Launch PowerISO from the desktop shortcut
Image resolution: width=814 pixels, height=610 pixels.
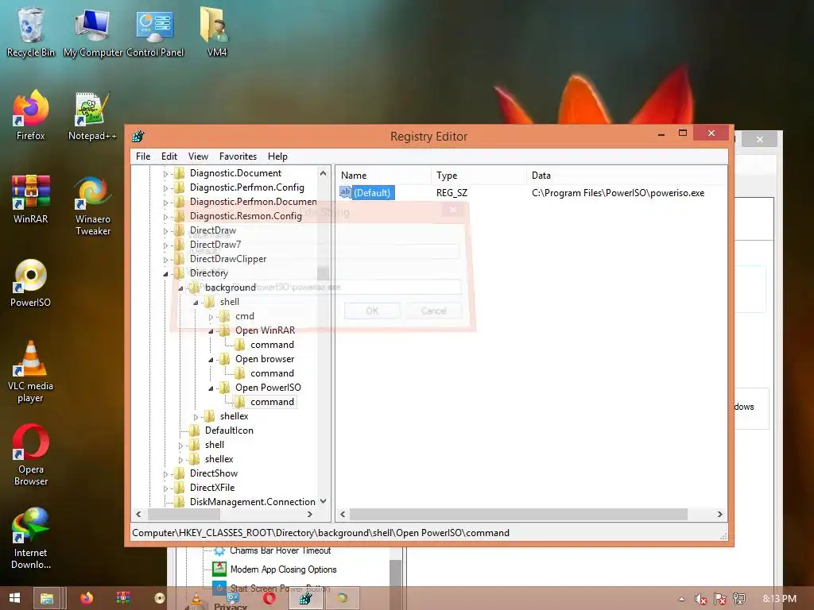[x=30, y=283]
